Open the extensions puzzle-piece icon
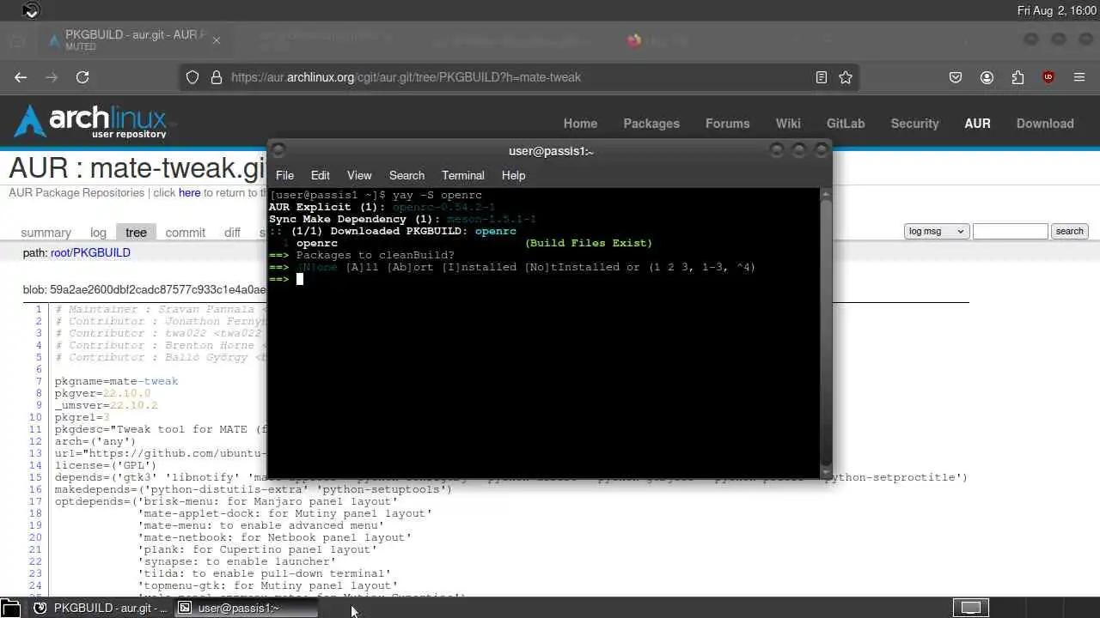This screenshot has height=618, width=1100. 1017,77
